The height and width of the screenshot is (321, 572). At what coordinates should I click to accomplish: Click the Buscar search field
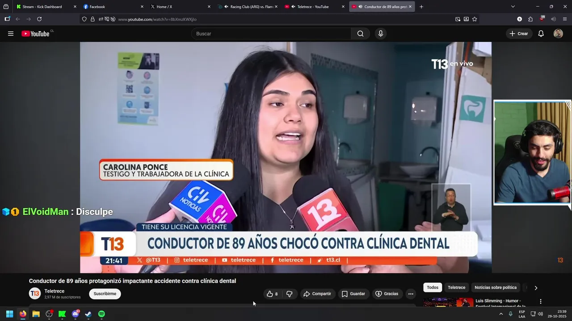271,33
